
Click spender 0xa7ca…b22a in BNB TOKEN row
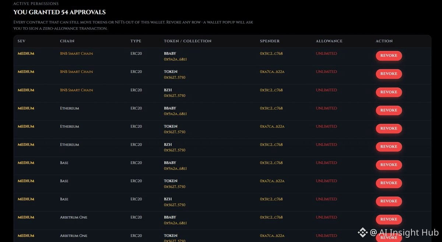(x=272, y=72)
